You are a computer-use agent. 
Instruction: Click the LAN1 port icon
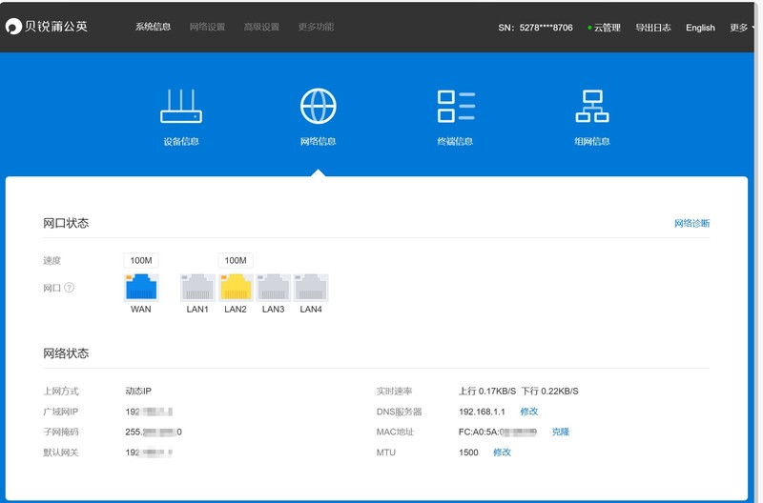197,287
